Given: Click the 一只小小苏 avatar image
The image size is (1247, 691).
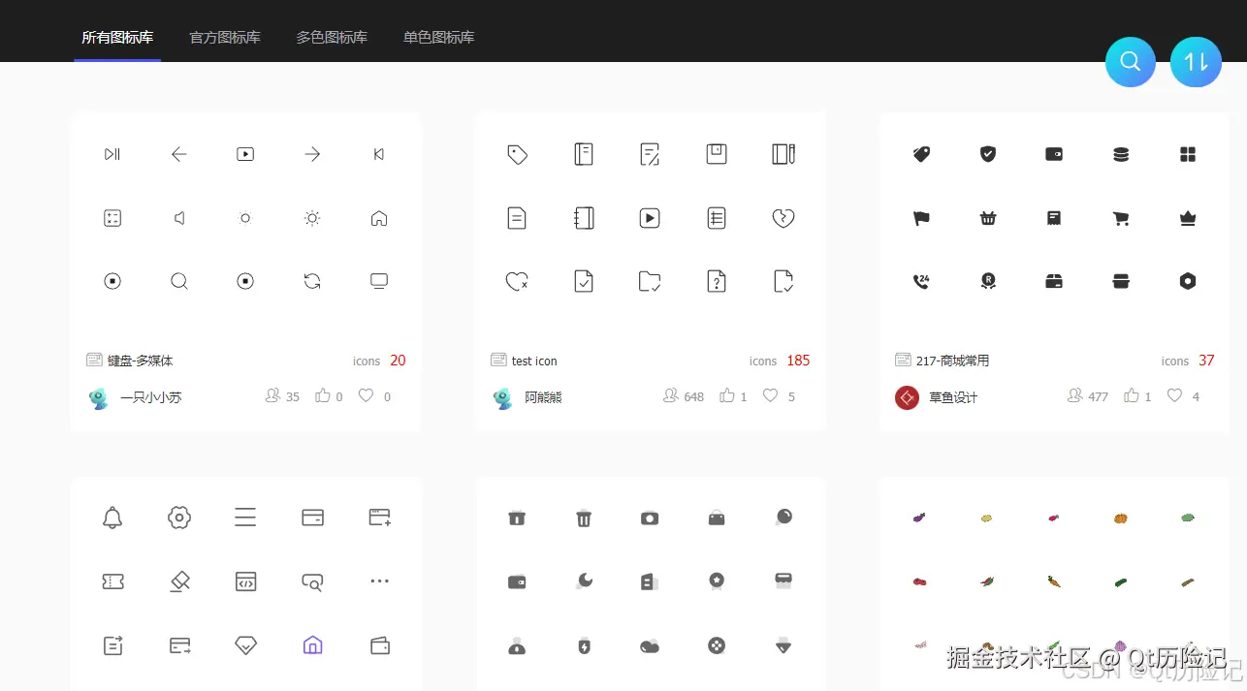Looking at the screenshot, I should [98, 398].
